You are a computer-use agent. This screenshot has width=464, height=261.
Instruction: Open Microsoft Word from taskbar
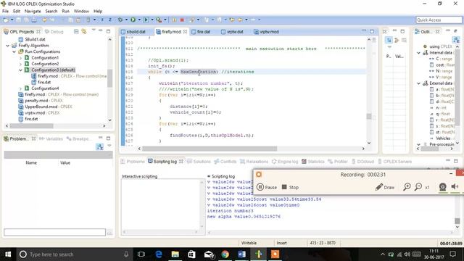click(x=241, y=254)
